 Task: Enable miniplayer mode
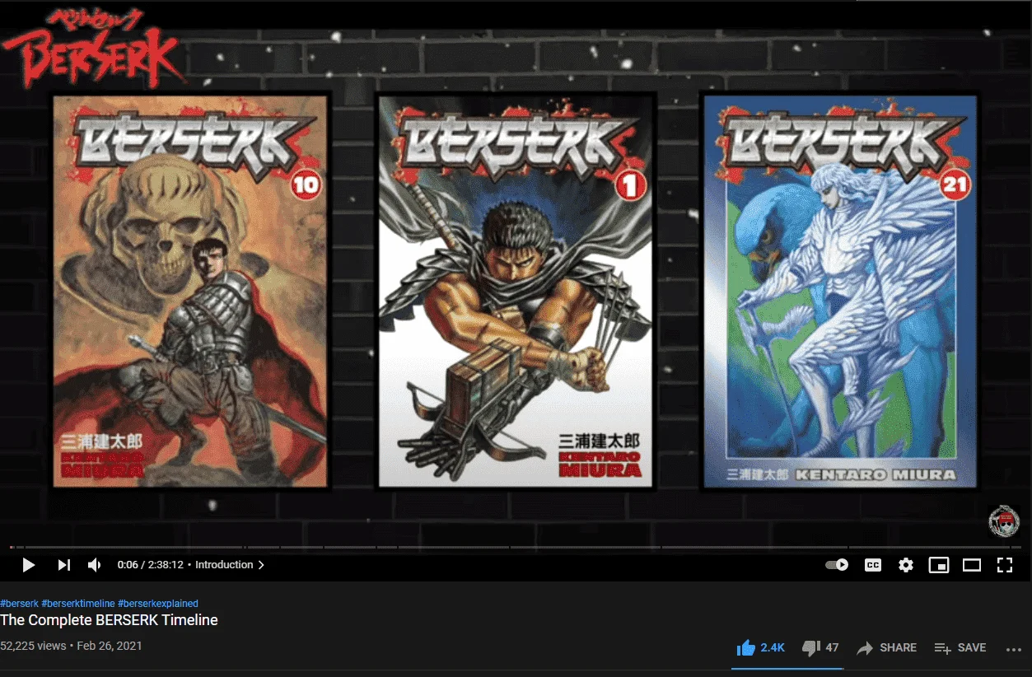(x=939, y=565)
